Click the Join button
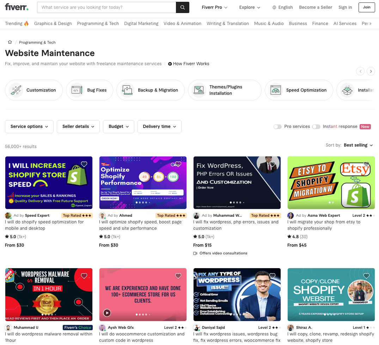 [x=367, y=7]
